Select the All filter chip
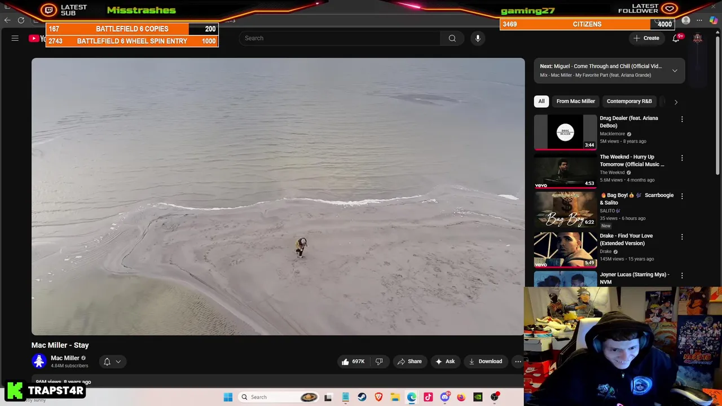Image resolution: width=722 pixels, height=406 pixels. click(x=541, y=101)
